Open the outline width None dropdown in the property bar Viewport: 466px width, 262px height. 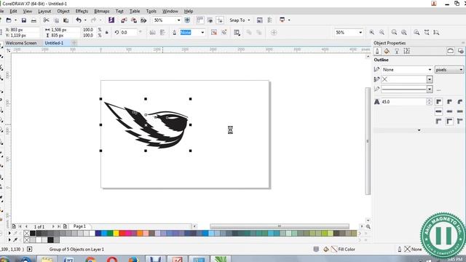point(202,32)
